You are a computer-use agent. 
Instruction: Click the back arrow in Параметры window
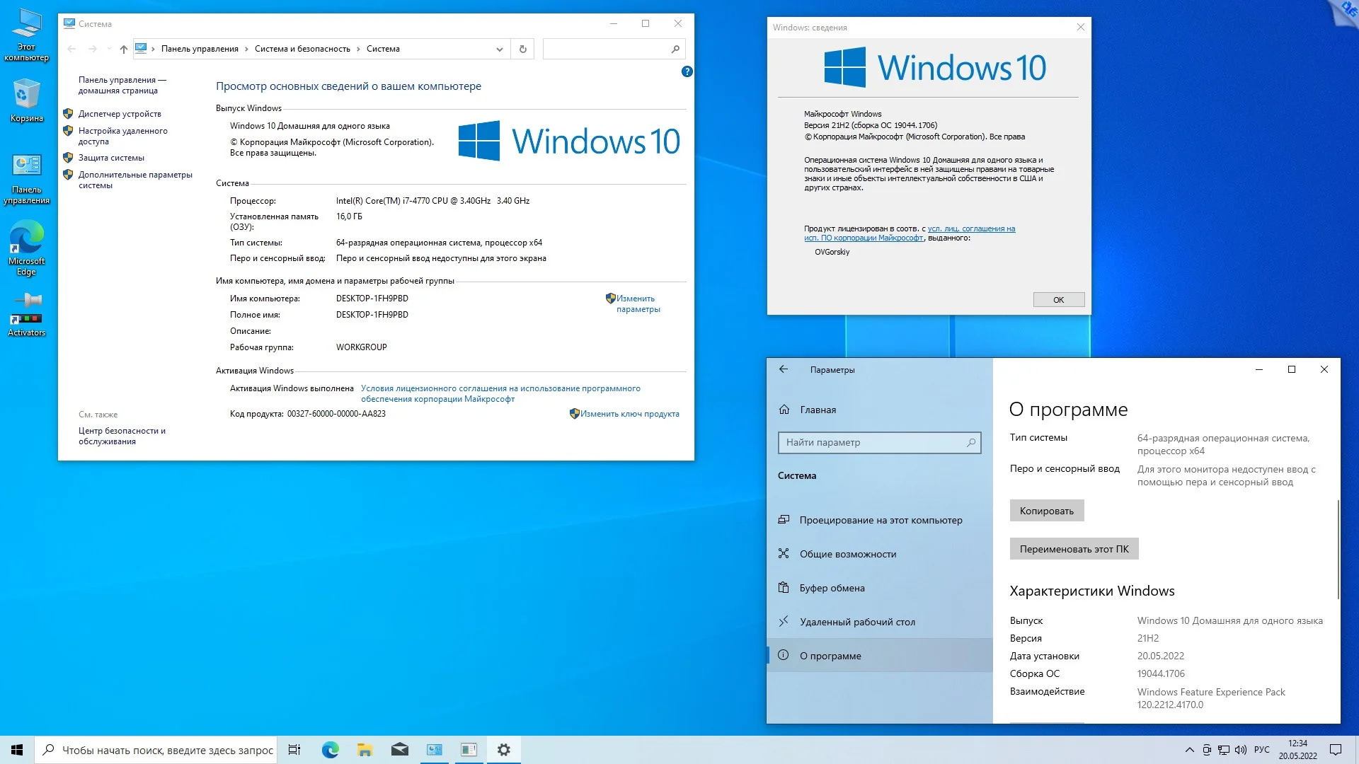pyautogui.click(x=784, y=369)
